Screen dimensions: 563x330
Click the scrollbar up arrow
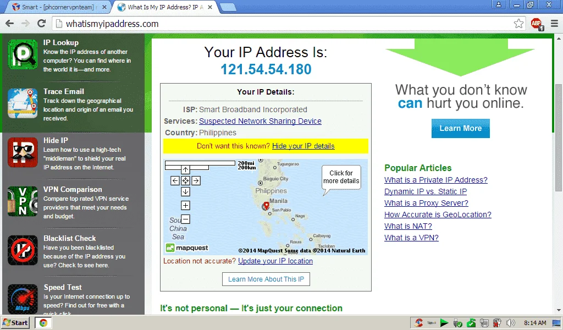[559, 38]
